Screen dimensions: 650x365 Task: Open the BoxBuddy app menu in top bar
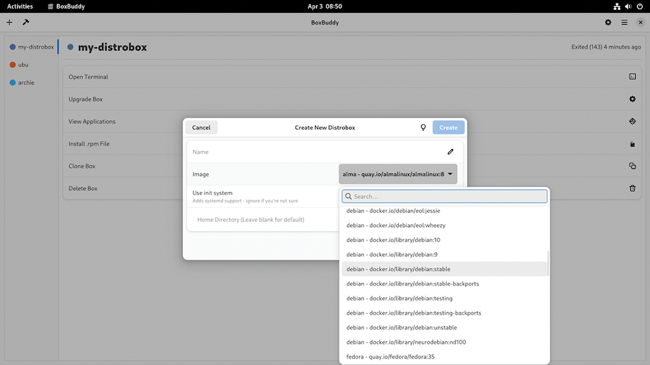[66, 6]
